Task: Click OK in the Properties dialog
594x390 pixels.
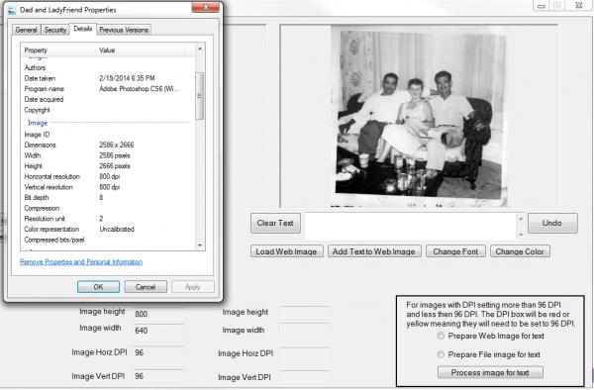Action: [98, 287]
